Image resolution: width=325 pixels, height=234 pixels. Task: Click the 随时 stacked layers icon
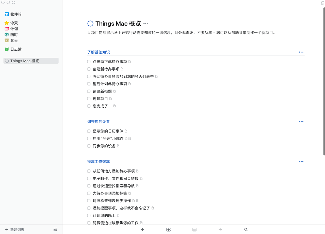7,35
